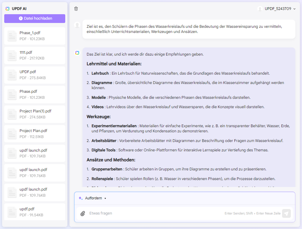This screenshot has height=229, width=302.
Task: Click the UPDF AI logo icon
Action: [x=8, y=9]
